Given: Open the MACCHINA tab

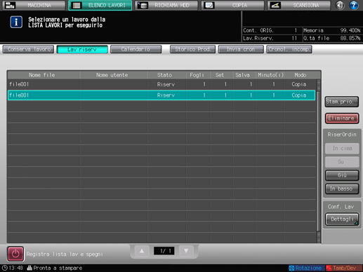Looking at the screenshot, I should coord(34,5).
